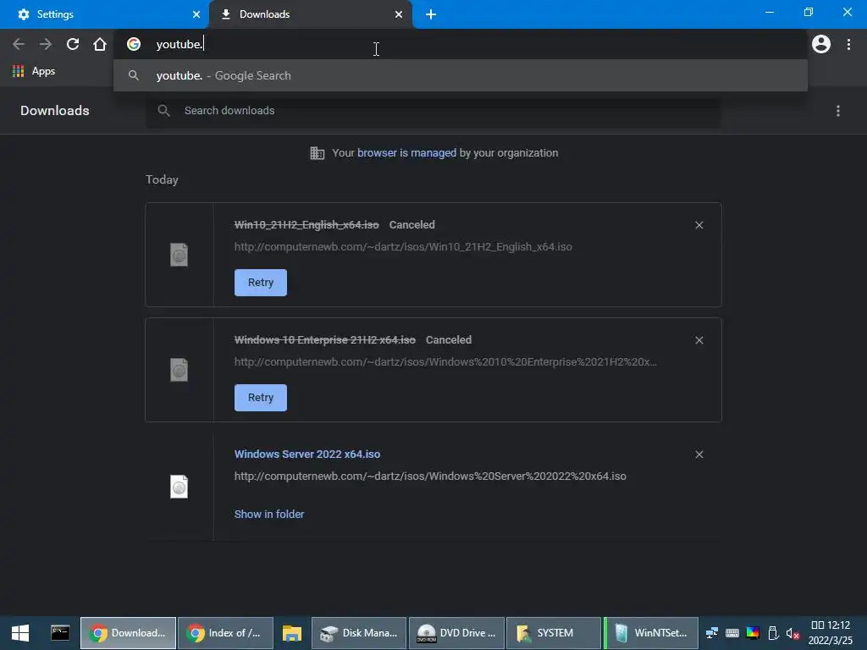Switch to the Settings tab
The width and height of the screenshot is (867, 650).
pos(105,14)
